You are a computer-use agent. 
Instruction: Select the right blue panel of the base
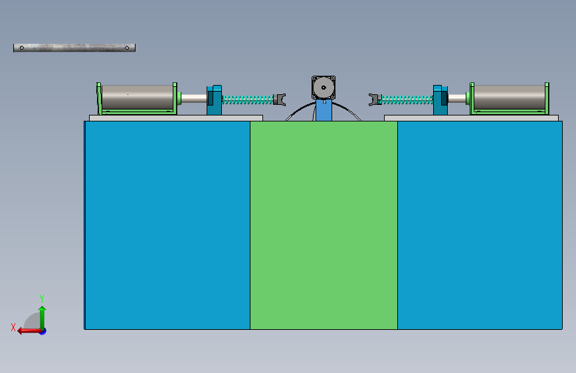tap(480, 225)
